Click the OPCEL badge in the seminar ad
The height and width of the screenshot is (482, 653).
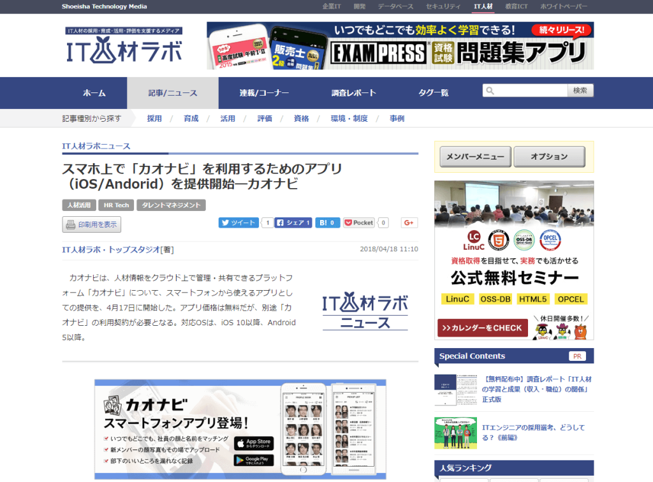pos(550,240)
